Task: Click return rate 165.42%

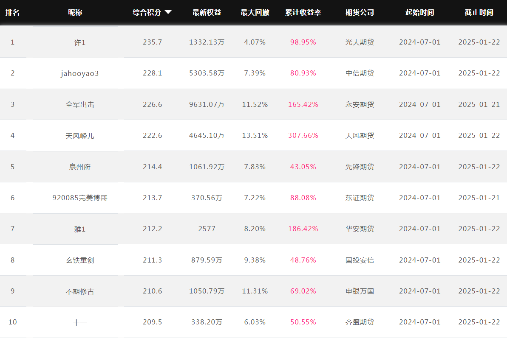Action: [303, 104]
